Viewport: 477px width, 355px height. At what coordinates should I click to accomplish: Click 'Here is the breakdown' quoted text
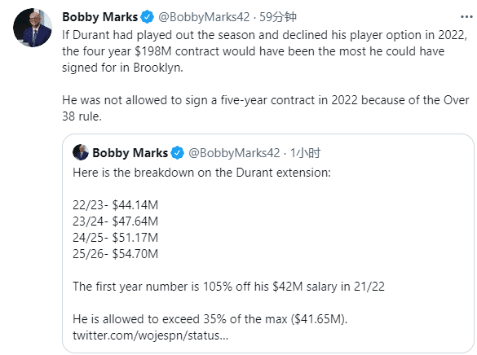(201, 173)
